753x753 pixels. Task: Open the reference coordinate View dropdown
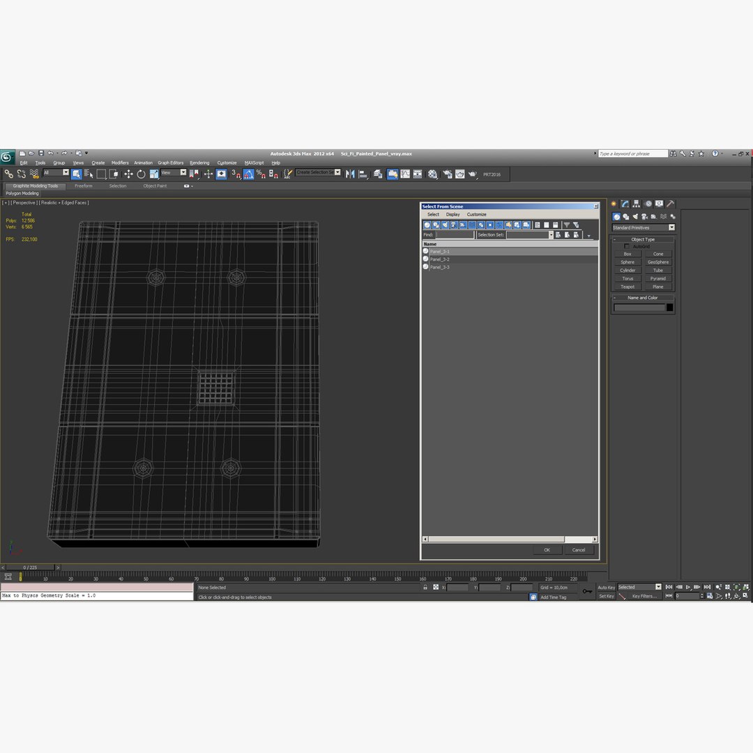(174, 172)
